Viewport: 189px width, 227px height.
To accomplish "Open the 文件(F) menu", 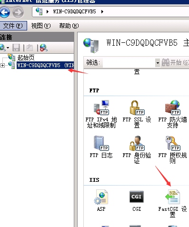I will (13, 26).
